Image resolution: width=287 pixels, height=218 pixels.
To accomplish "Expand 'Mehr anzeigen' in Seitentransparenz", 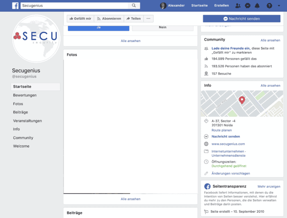I will [x=269, y=186].
